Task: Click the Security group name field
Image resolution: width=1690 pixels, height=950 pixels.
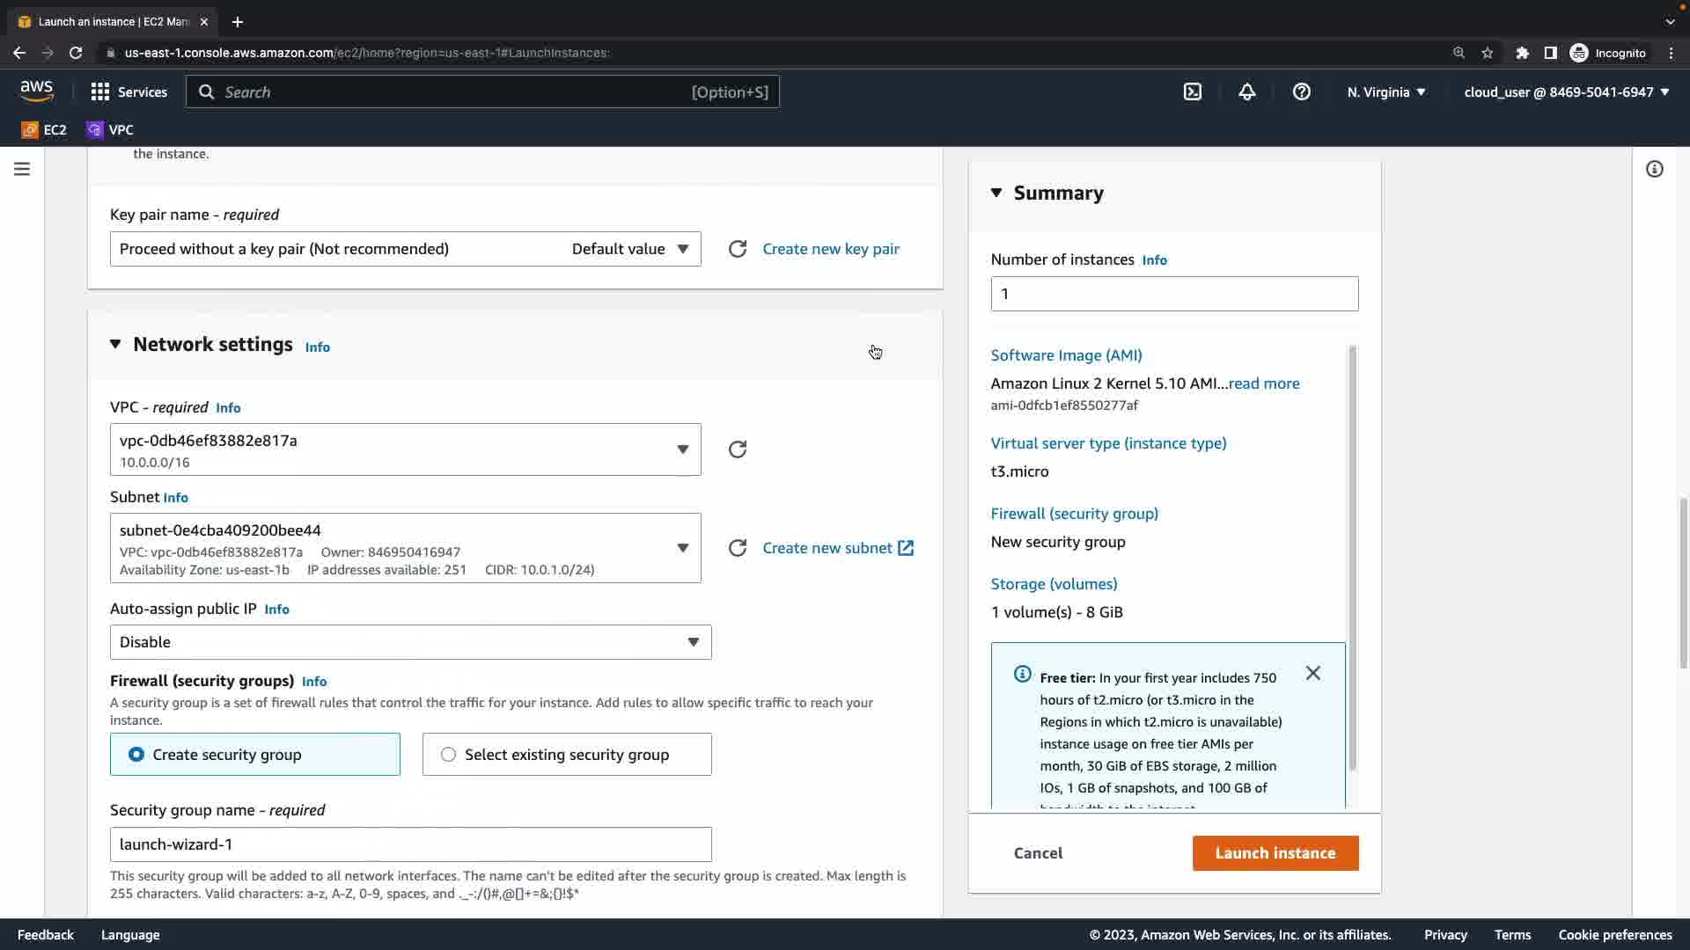Action: 410,844
